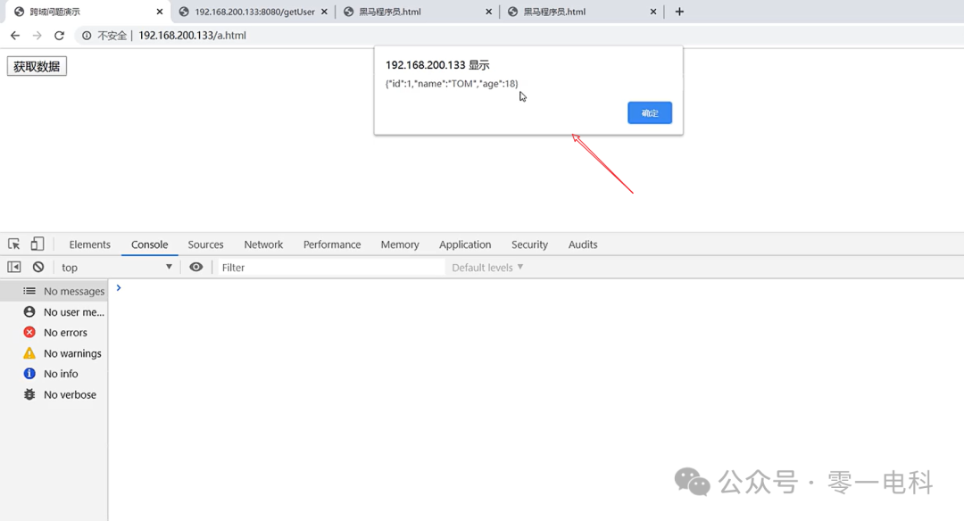
Task: Select the inspect element tool
Action: [14, 243]
